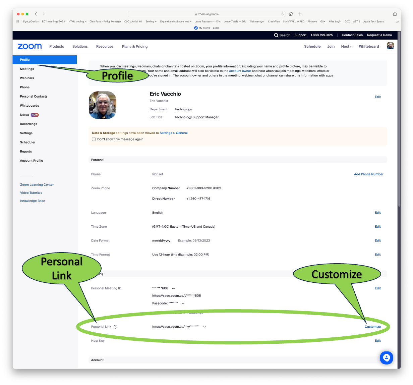Edit the Date Format setting

coord(378,241)
